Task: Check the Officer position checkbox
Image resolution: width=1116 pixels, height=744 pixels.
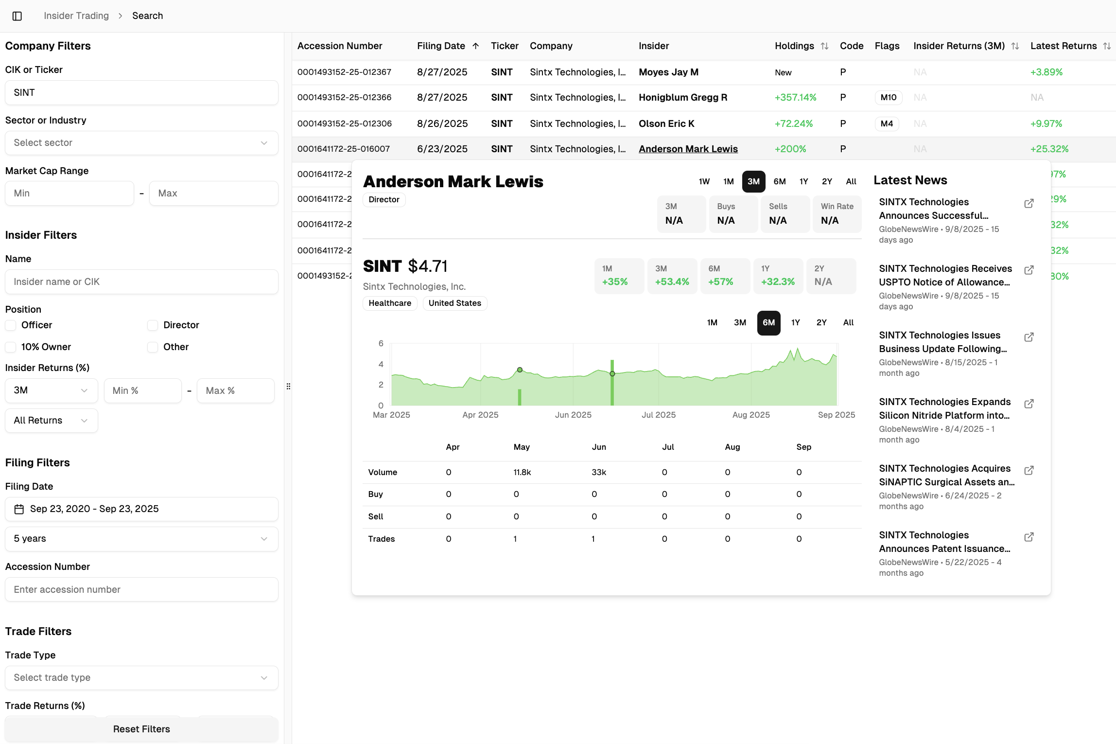Action: 11,325
